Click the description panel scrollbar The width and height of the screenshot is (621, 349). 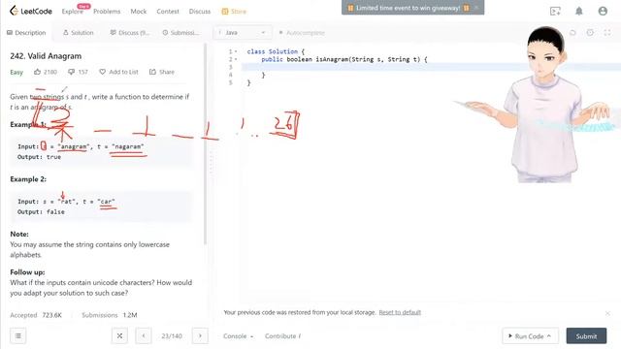[x=205, y=144]
